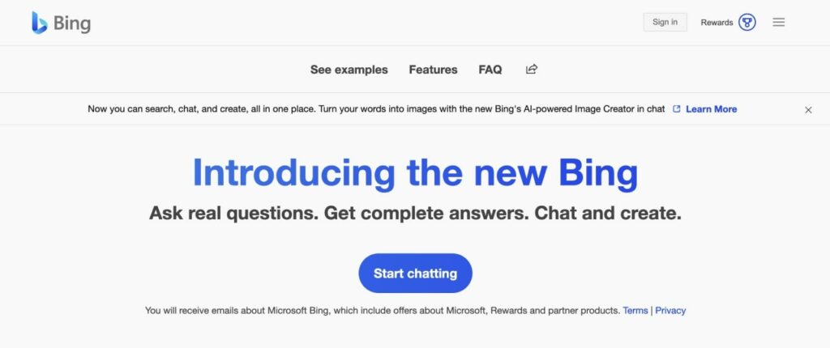Image resolution: width=830 pixels, height=348 pixels.
Task: Click the "Ask real questions" subheading text
Action: (x=415, y=213)
